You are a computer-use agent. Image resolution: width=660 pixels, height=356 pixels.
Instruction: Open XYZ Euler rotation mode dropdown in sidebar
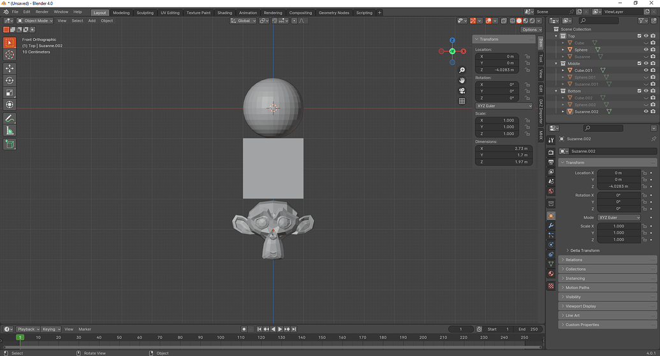[504, 106]
